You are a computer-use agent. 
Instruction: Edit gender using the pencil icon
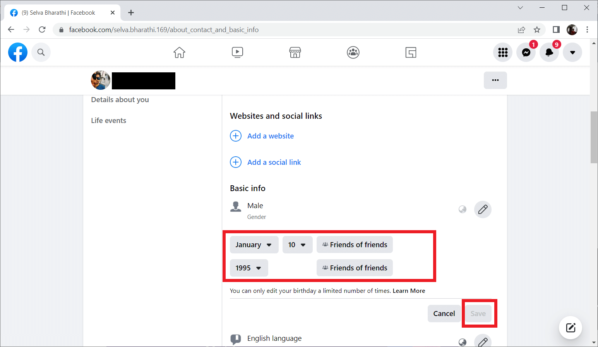[x=483, y=209]
